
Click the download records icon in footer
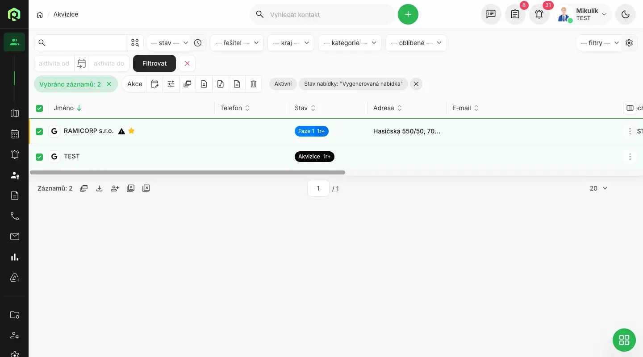[100, 188]
